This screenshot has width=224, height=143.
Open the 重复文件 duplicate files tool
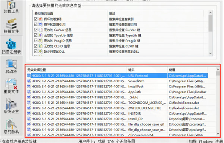coord(11,86)
